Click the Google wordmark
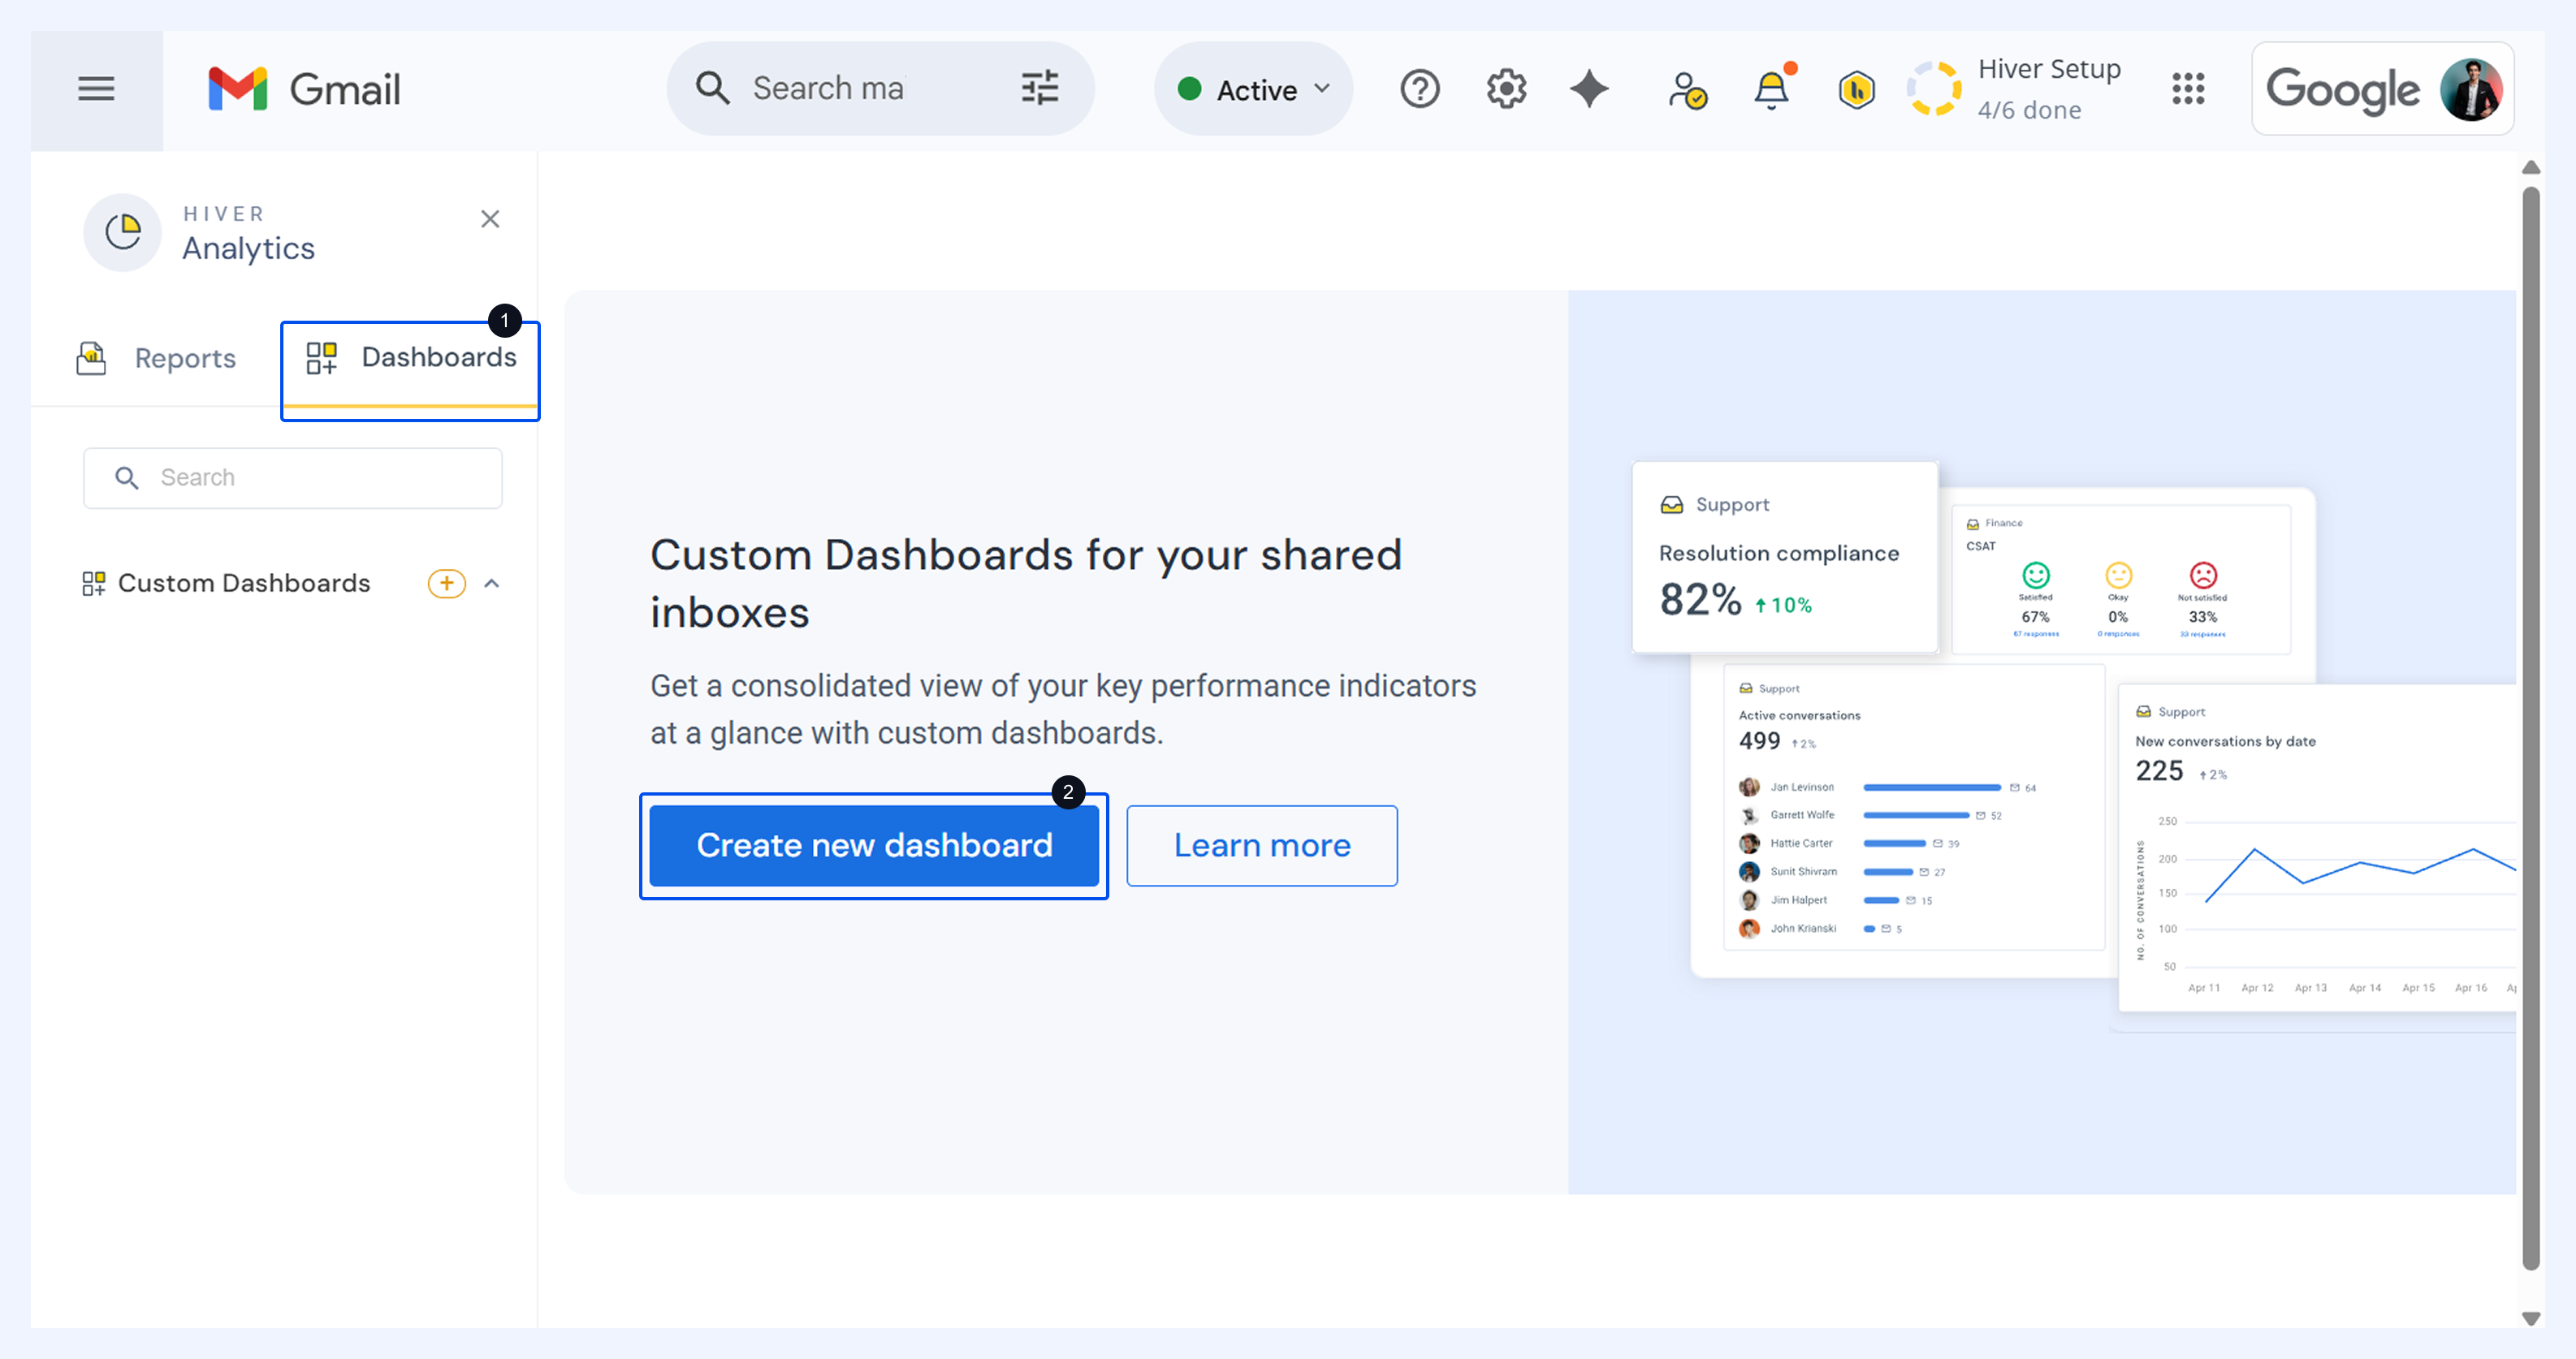The width and height of the screenshot is (2576, 1359). [2343, 90]
